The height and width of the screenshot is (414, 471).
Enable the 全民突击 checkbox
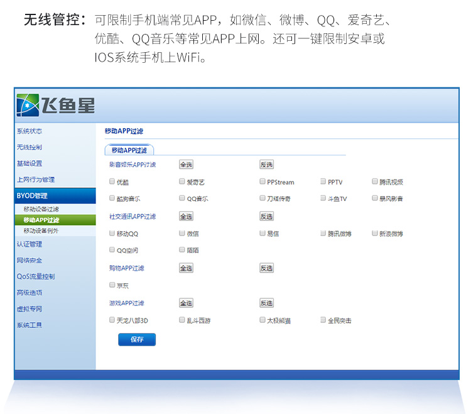point(323,320)
